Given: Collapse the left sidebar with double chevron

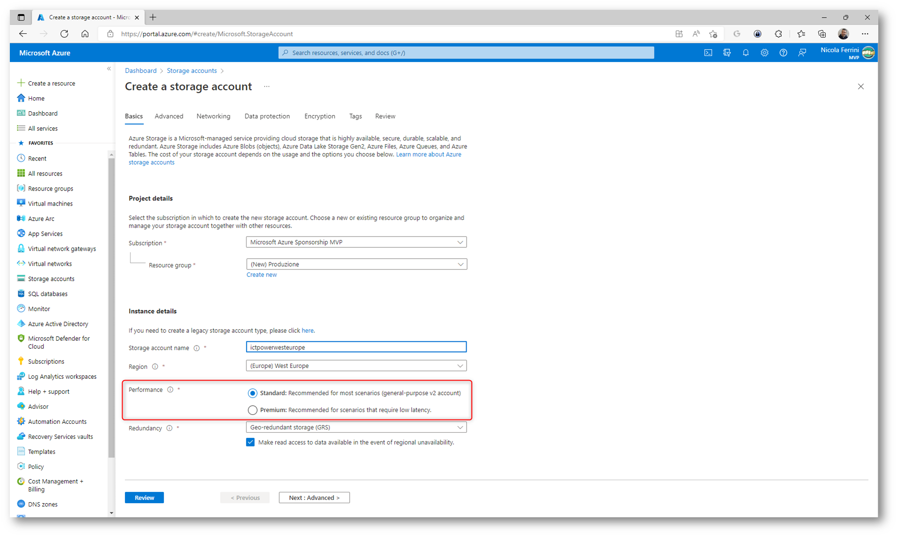Looking at the screenshot, I should (x=109, y=69).
